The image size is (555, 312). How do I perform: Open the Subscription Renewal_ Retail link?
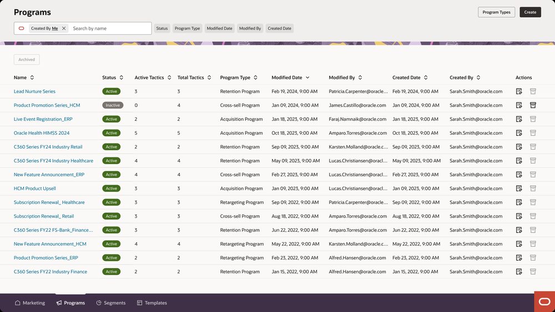point(44,216)
